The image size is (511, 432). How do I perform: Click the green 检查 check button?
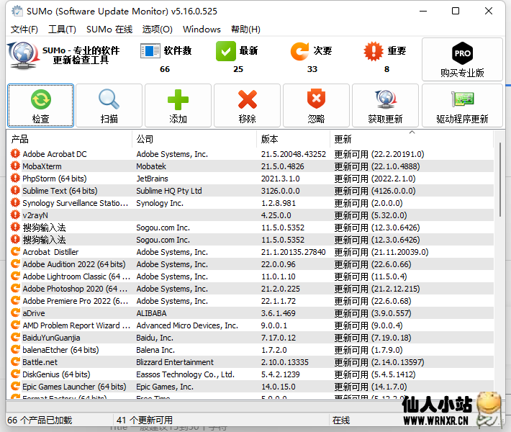41,105
